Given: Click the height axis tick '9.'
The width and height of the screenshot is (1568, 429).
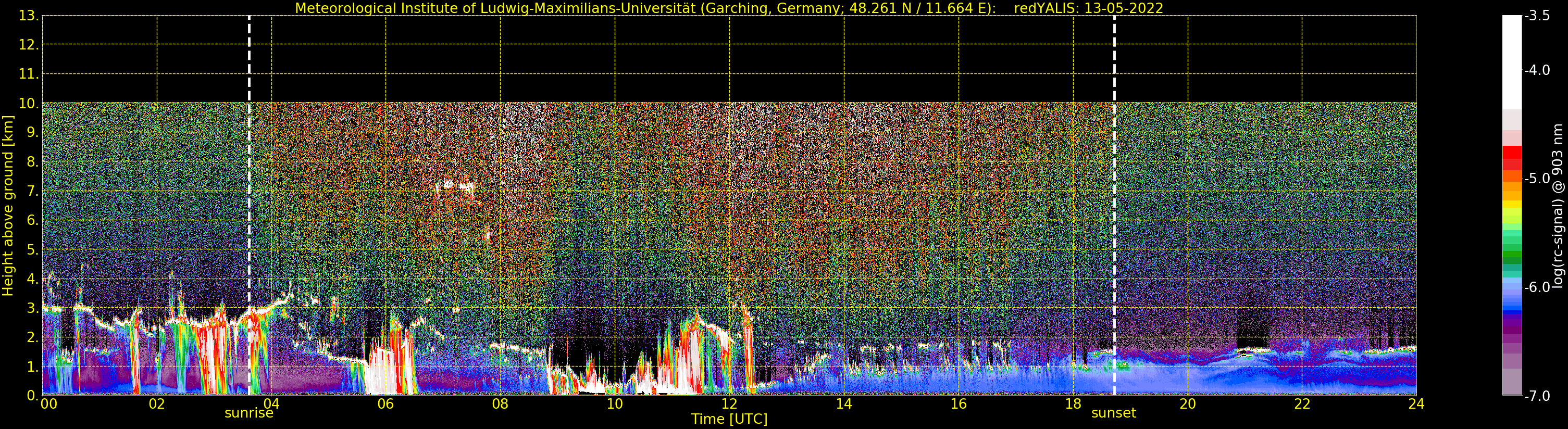Looking at the screenshot, I should coord(32,133).
